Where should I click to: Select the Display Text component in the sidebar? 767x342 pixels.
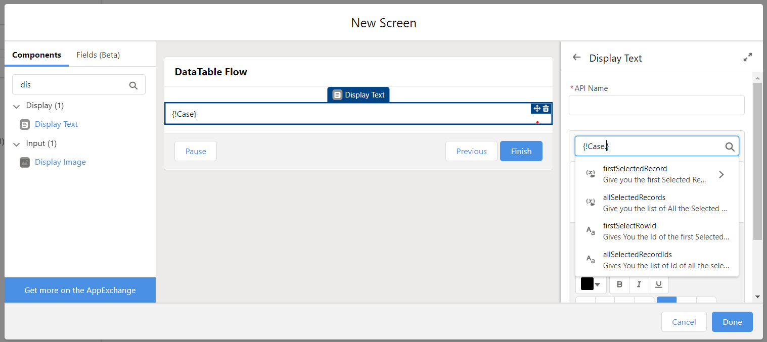coord(56,124)
